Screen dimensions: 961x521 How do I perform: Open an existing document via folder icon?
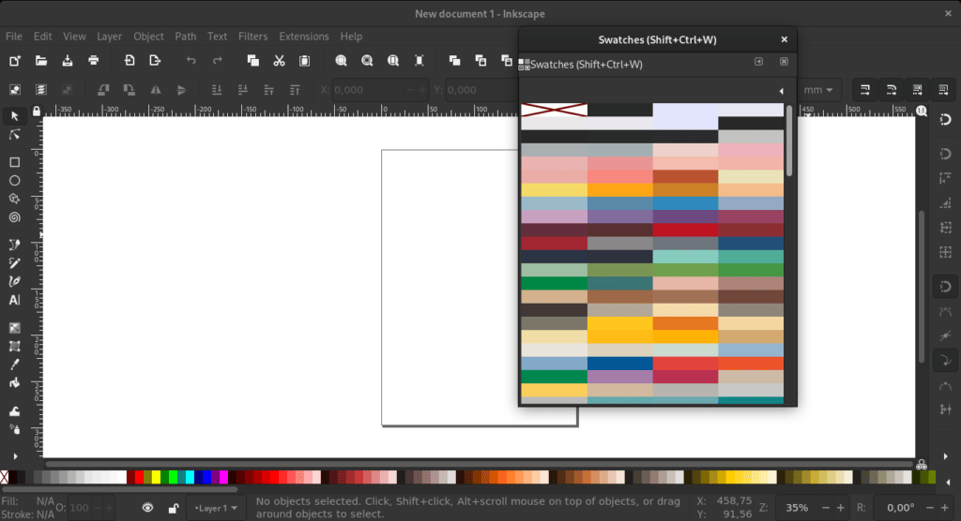41,61
